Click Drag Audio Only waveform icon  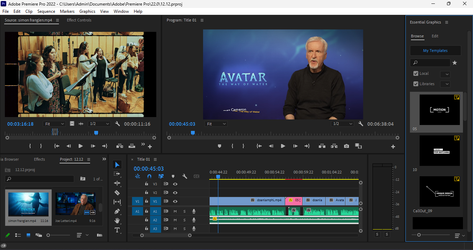coord(81,124)
